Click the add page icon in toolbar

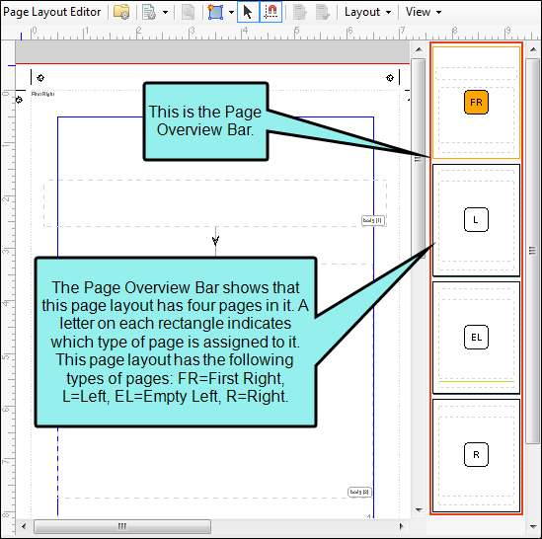149,12
